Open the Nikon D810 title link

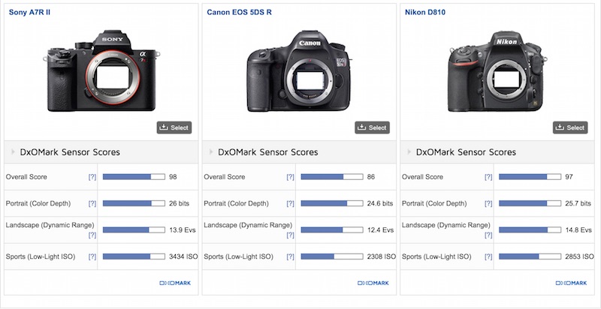pyautogui.click(x=425, y=12)
